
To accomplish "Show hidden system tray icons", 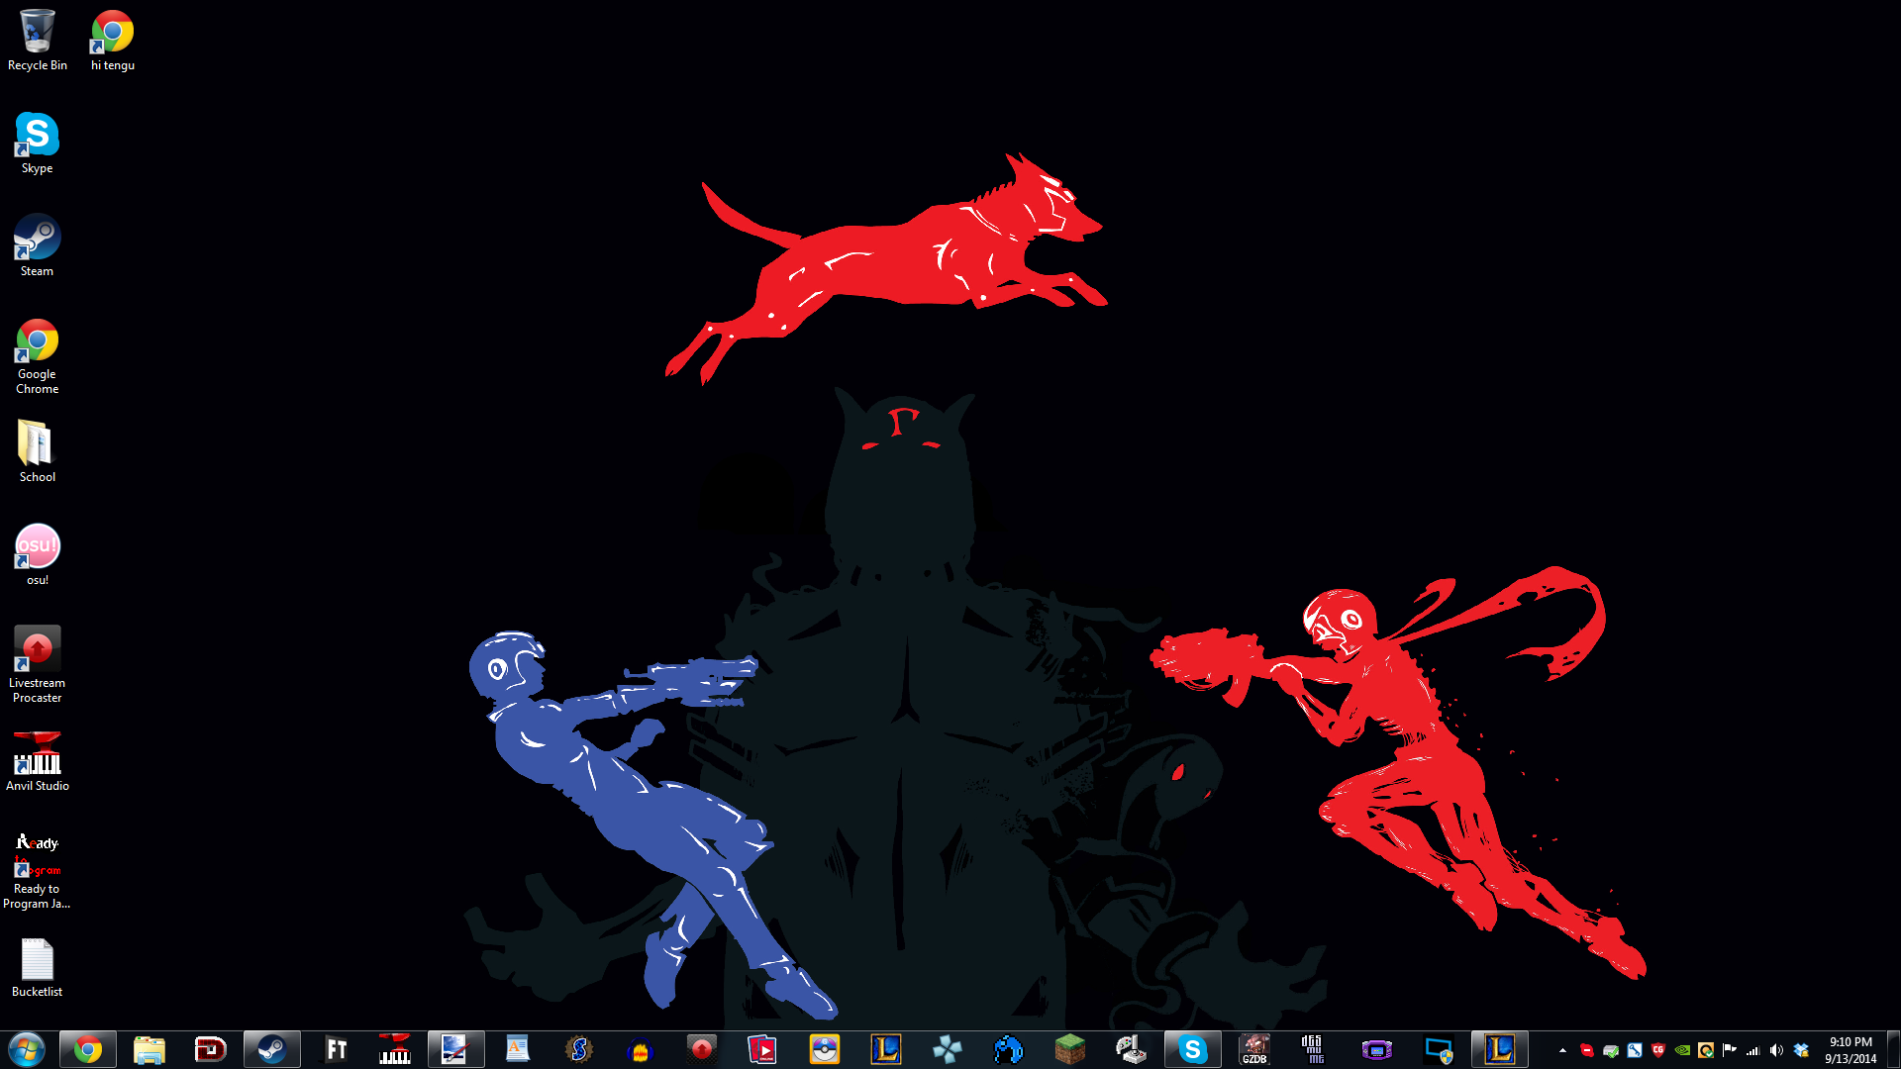I will [1562, 1050].
